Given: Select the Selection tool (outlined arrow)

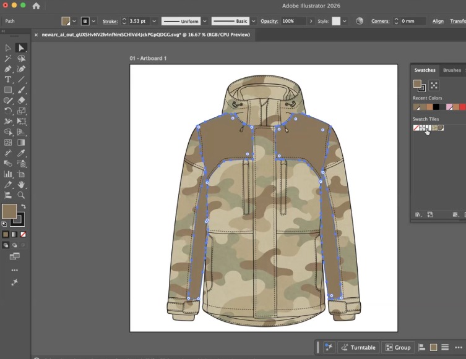Looking at the screenshot, I should pos(8,48).
